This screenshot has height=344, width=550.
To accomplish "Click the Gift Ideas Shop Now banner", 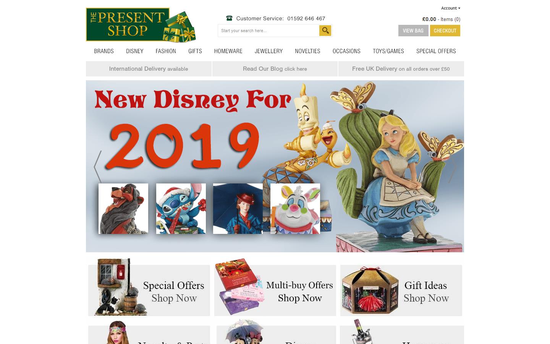I will [x=401, y=290].
